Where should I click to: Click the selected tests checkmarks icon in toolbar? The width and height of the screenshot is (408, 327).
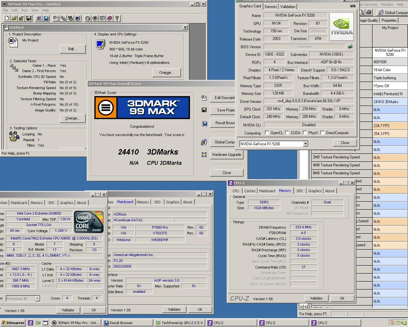(63, 19)
